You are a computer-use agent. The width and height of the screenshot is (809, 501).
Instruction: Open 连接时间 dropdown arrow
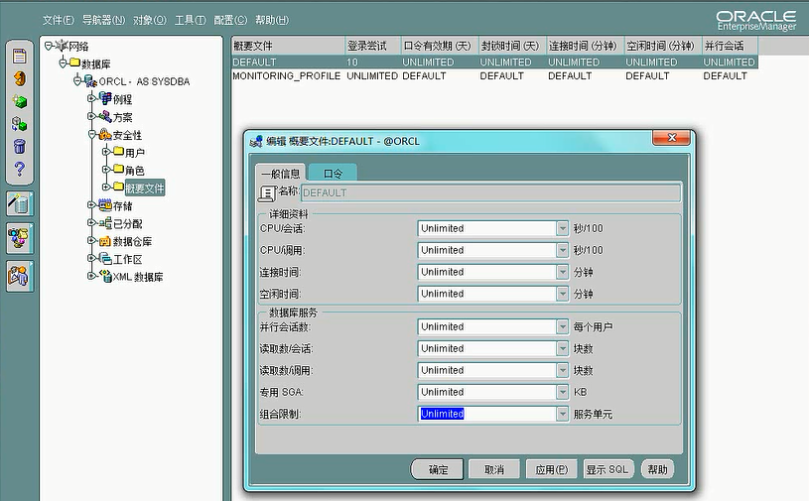[x=563, y=272]
